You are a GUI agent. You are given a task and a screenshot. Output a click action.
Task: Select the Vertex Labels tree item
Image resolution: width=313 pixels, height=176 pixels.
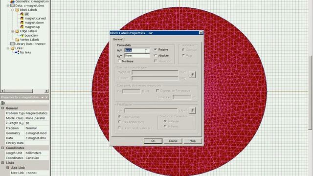[x=29, y=40]
